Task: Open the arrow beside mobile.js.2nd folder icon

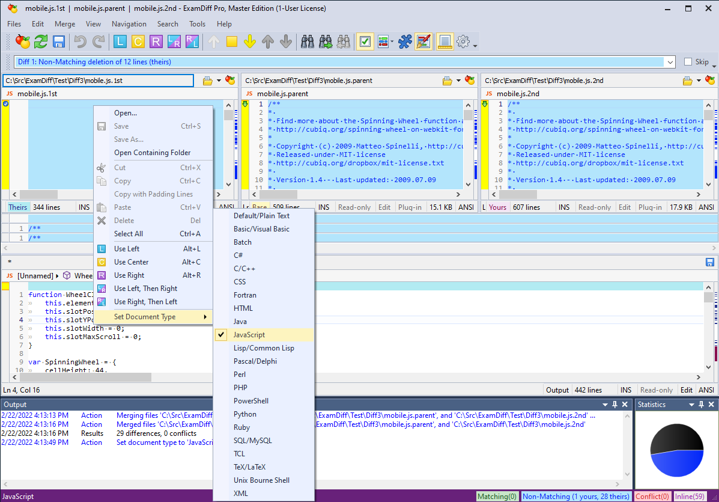Action: point(699,81)
